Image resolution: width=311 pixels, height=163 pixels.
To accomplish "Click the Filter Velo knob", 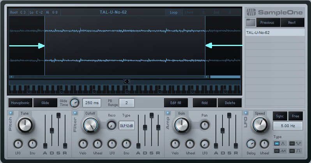I will (83, 144).
